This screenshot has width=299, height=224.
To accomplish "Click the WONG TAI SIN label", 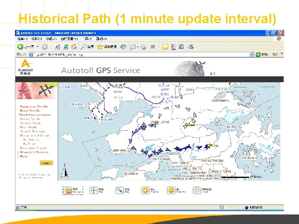I will pyautogui.click(x=212, y=161).
